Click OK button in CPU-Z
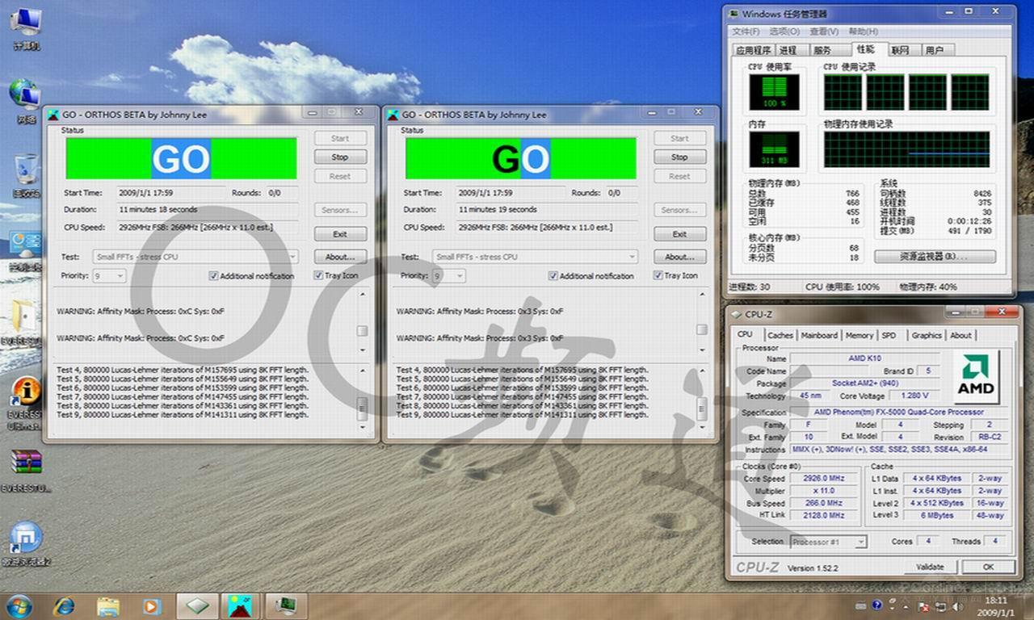This screenshot has height=620, width=1034. [988, 567]
